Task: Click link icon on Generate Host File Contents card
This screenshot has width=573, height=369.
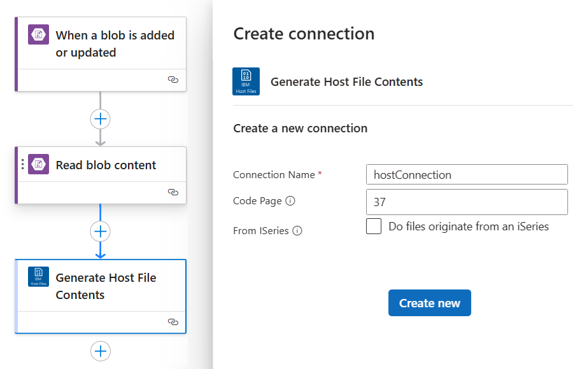Action: click(x=173, y=322)
